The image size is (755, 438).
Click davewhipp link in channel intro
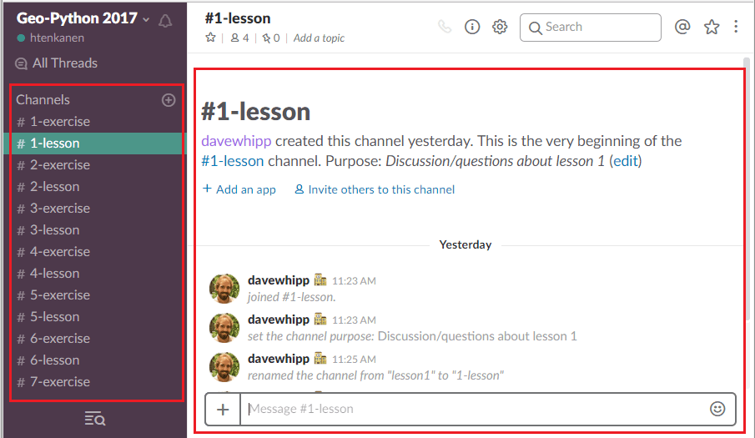[x=236, y=141]
